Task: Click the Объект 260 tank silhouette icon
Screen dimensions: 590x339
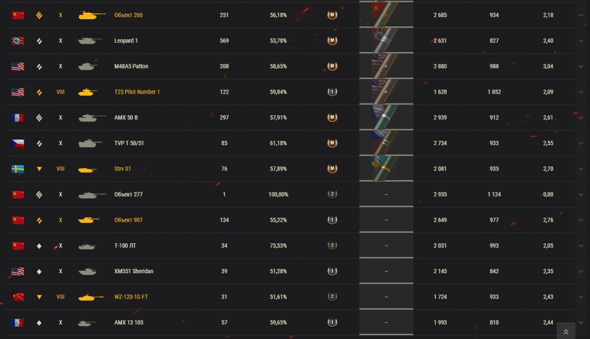Action: coord(91,15)
